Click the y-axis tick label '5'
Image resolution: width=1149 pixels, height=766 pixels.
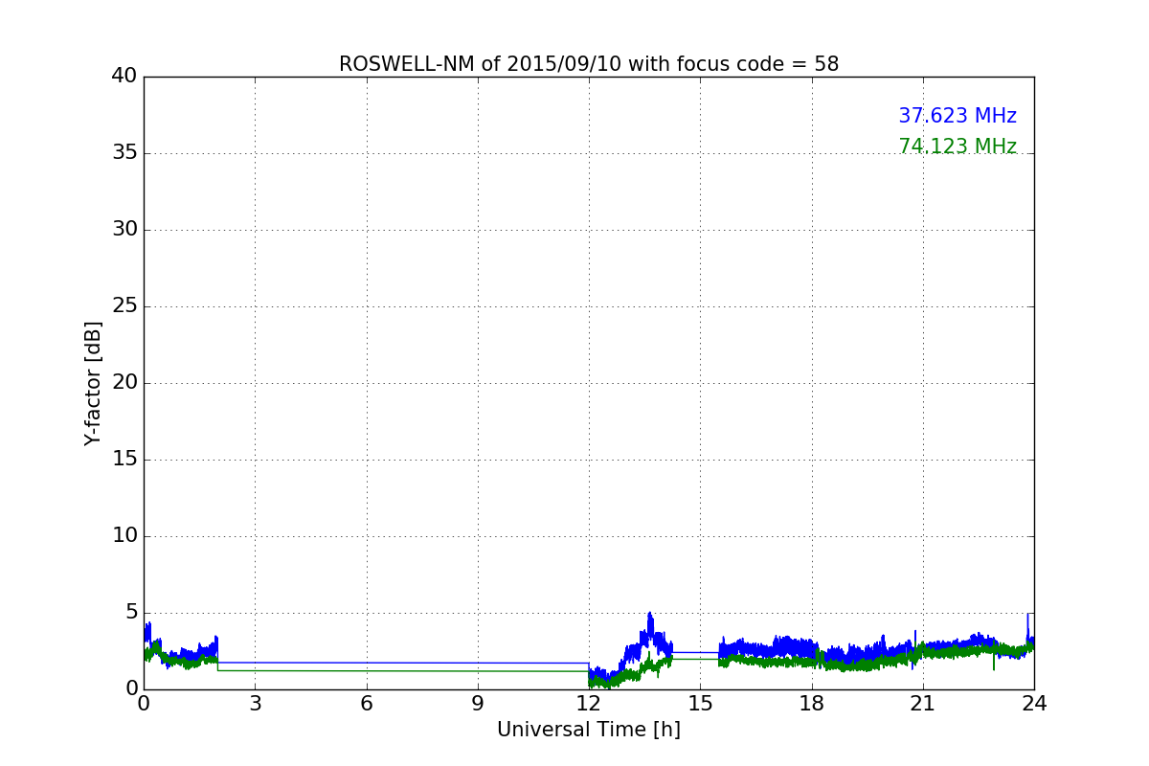click(x=131, y=613)
